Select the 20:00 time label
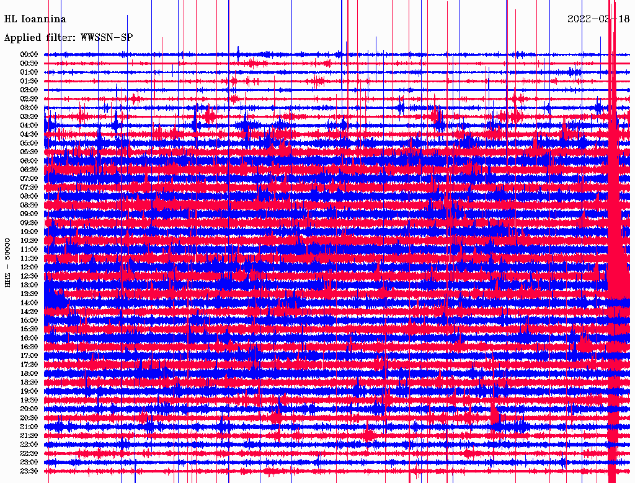Screen dimensions: 635x483 point(29,409)
